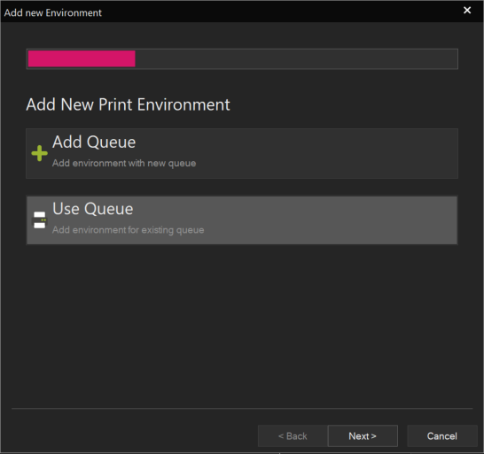Click empty right side of Use Queue tile
484x454 pixels.
[x=340, y=220]
